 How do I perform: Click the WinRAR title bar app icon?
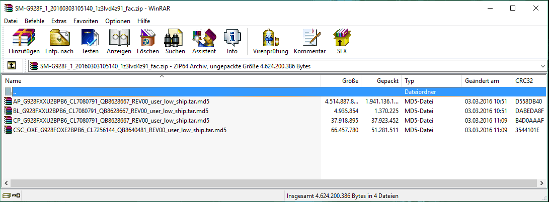(9, 8)
